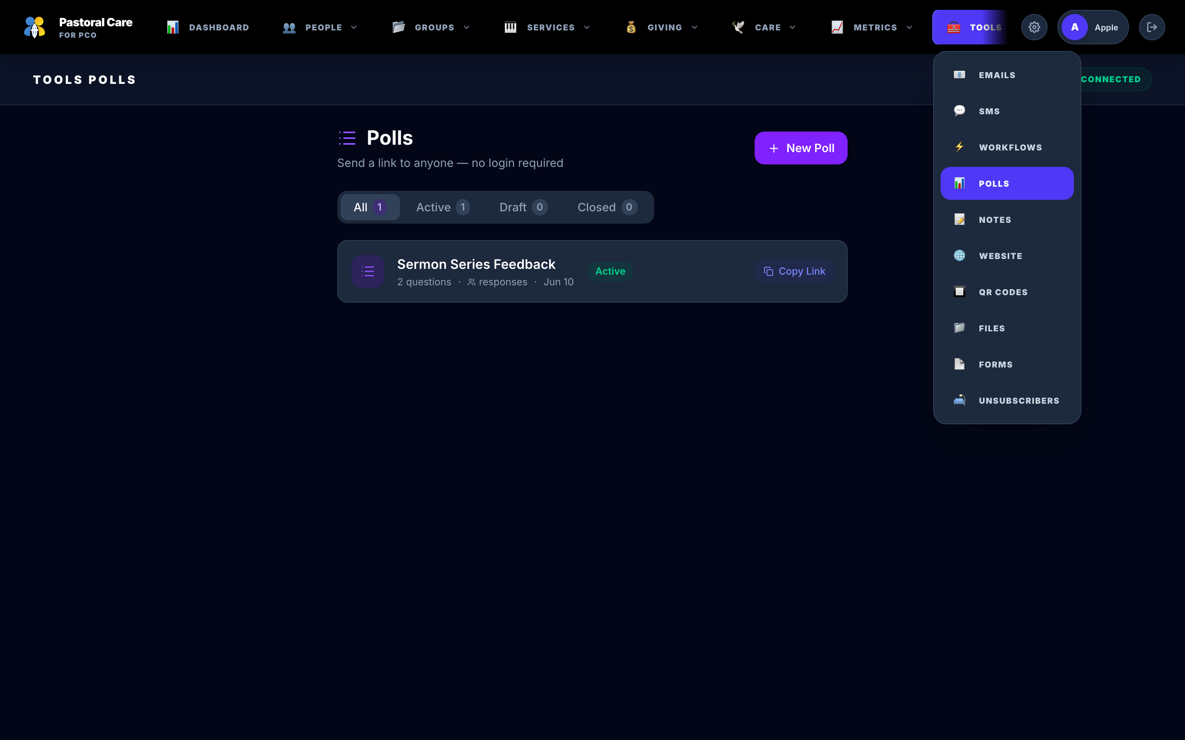Image resolution: width=1185 pixels, height=740 pixels.
Task: Click the Pastoral Care logo
Action: click(35, 28)
